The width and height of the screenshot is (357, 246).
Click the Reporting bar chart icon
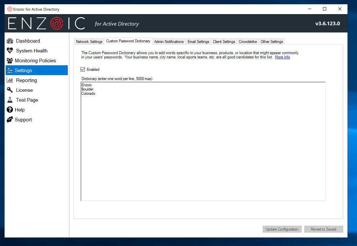coord(10,80)
